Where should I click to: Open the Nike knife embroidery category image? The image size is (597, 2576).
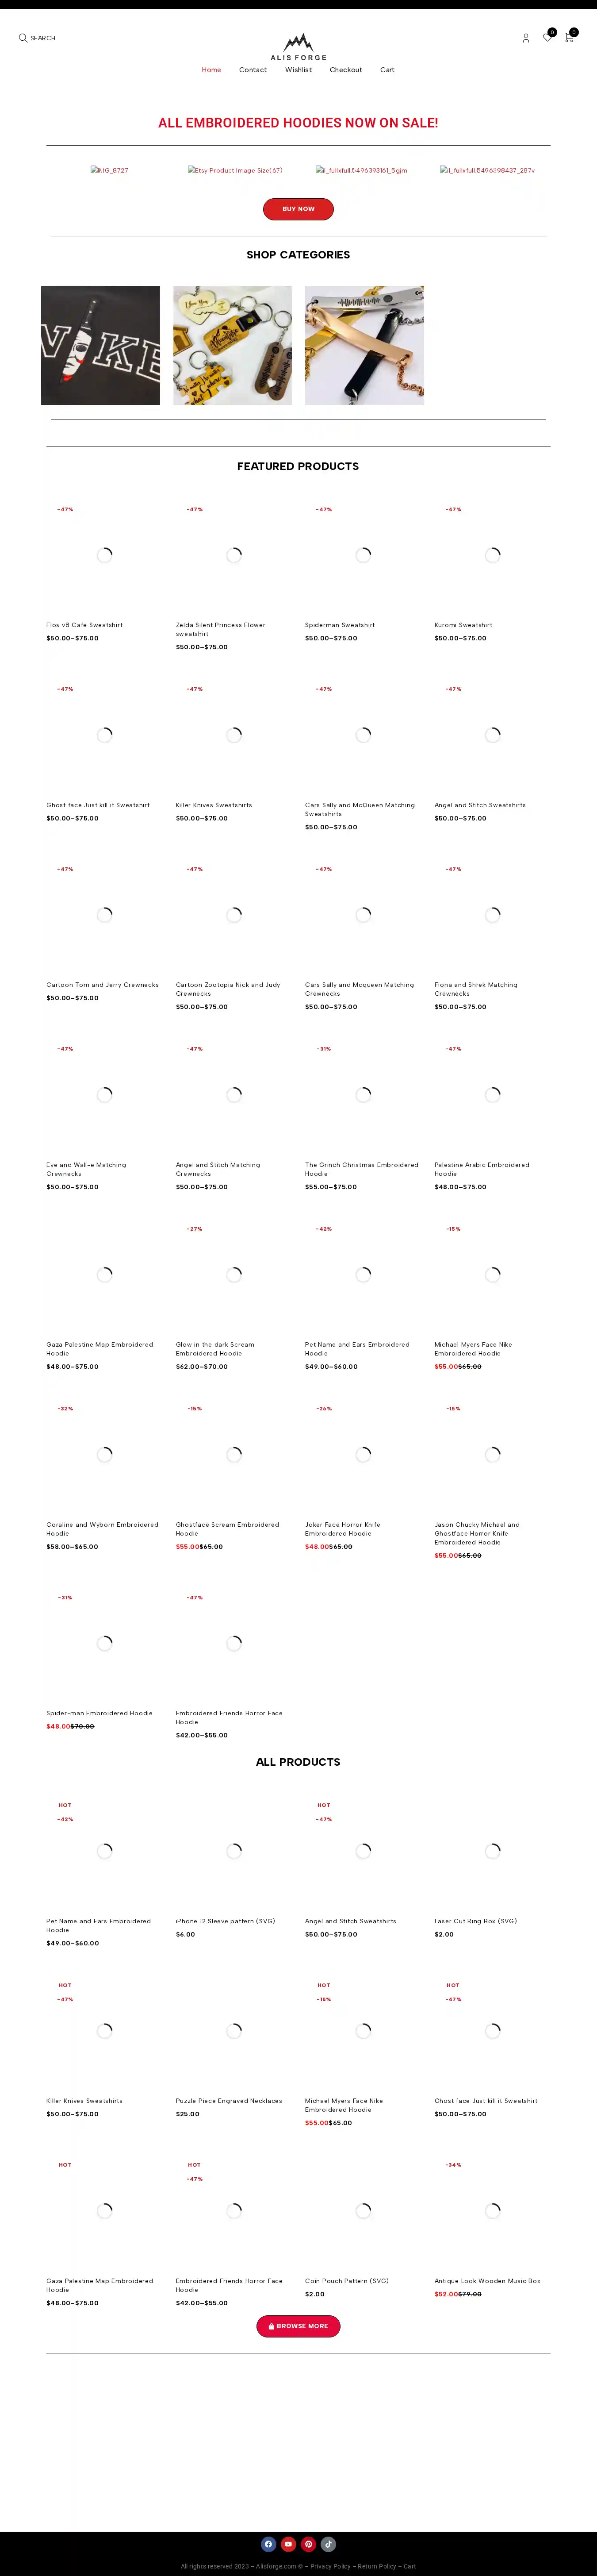tap(100, 345)
